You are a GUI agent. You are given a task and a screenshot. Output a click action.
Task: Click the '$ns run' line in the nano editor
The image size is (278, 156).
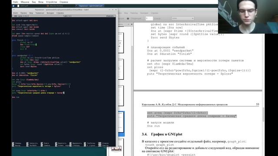coord(16,97)
